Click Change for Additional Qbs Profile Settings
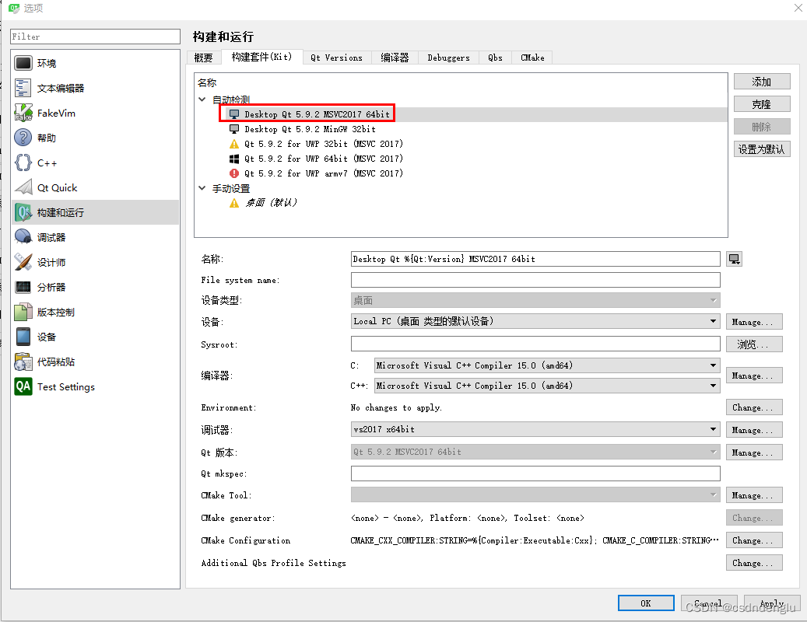Image resolution: width=807 pixels, height=622 pixels. point(754,563)
